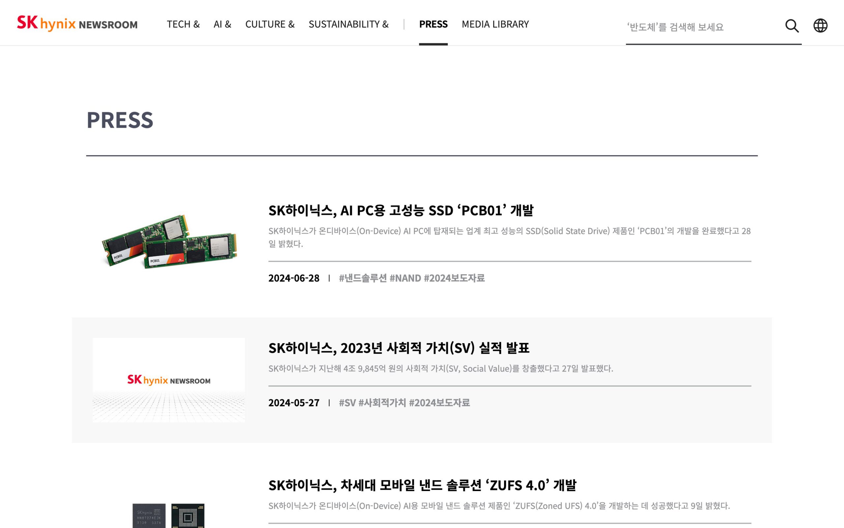Image resolution: width=844 pixels, height=528 pixels.
Task: Open the TECH & menu
Action: tap(183, 24)
